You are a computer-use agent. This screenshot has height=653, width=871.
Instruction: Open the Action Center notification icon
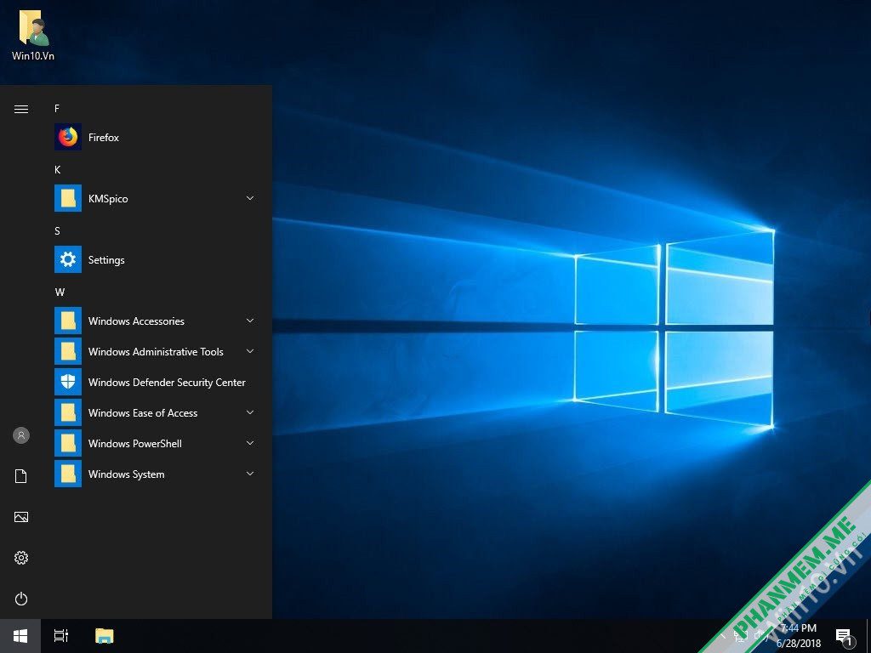(x=844, y=636)
